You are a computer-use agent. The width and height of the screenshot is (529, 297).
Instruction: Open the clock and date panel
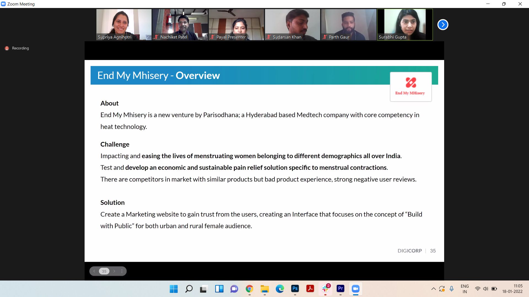click(512, 289)
